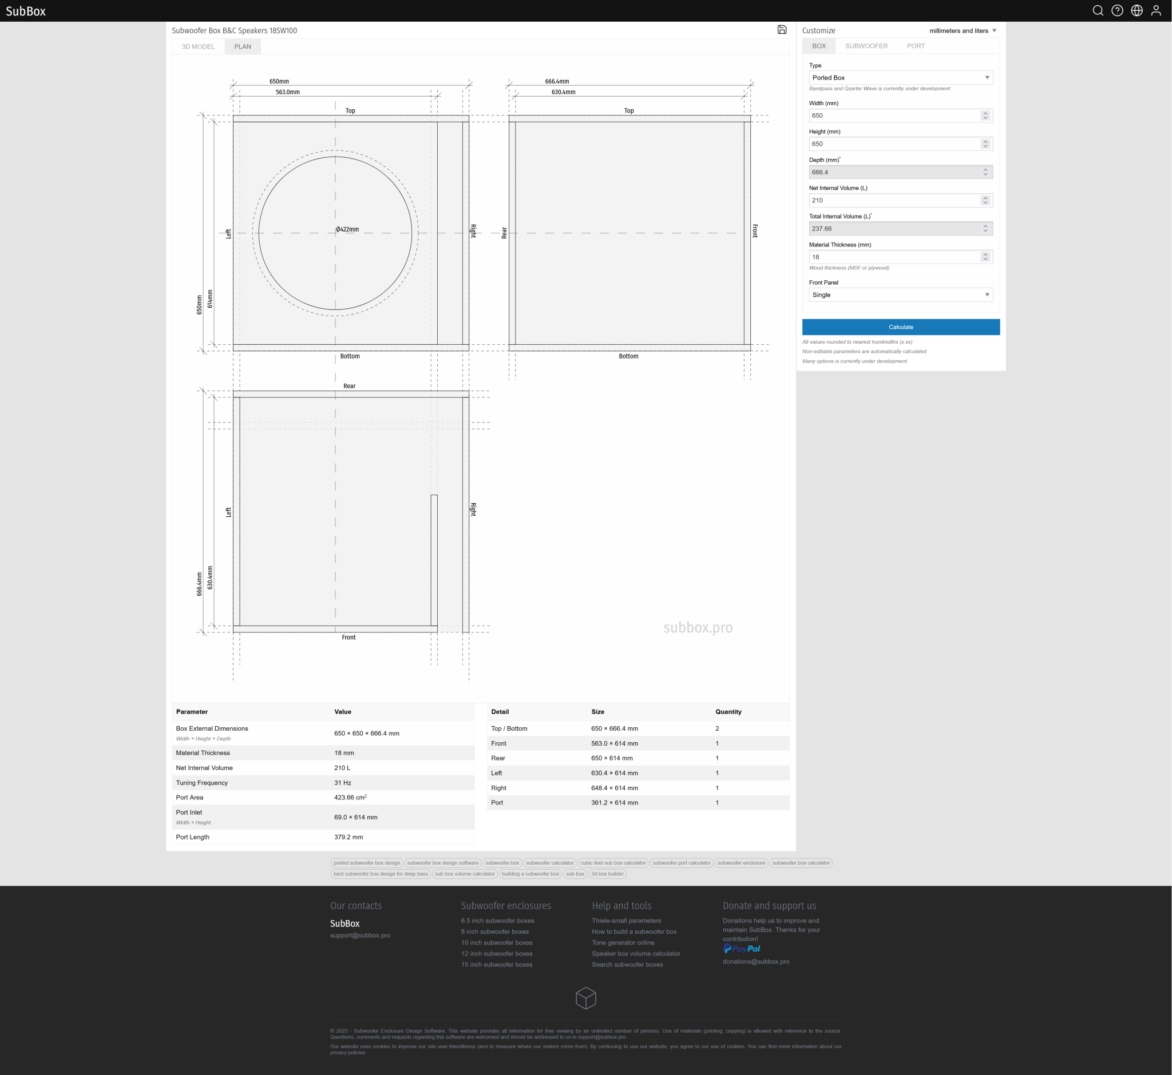
Task: Adjust the Net Internal Volume stepper
Action: [985, 200]
